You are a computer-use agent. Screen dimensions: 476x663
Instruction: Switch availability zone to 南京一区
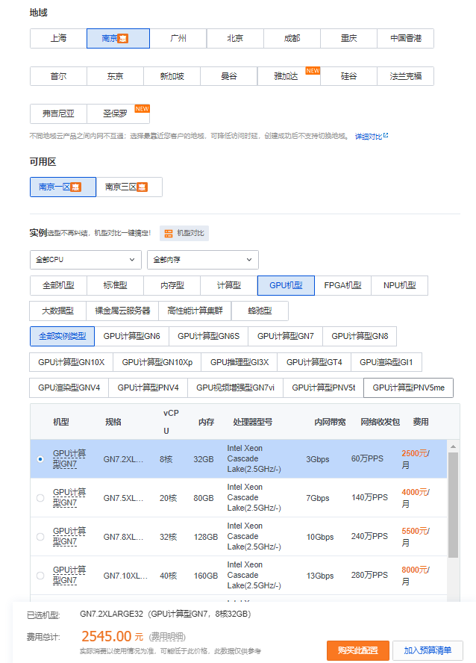63,187
